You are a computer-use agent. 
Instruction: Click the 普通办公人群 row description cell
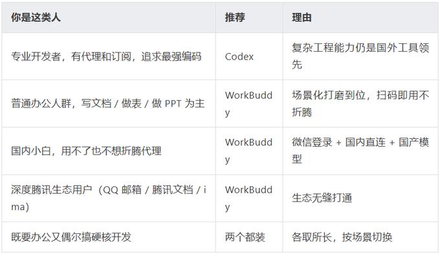[109, 103]
